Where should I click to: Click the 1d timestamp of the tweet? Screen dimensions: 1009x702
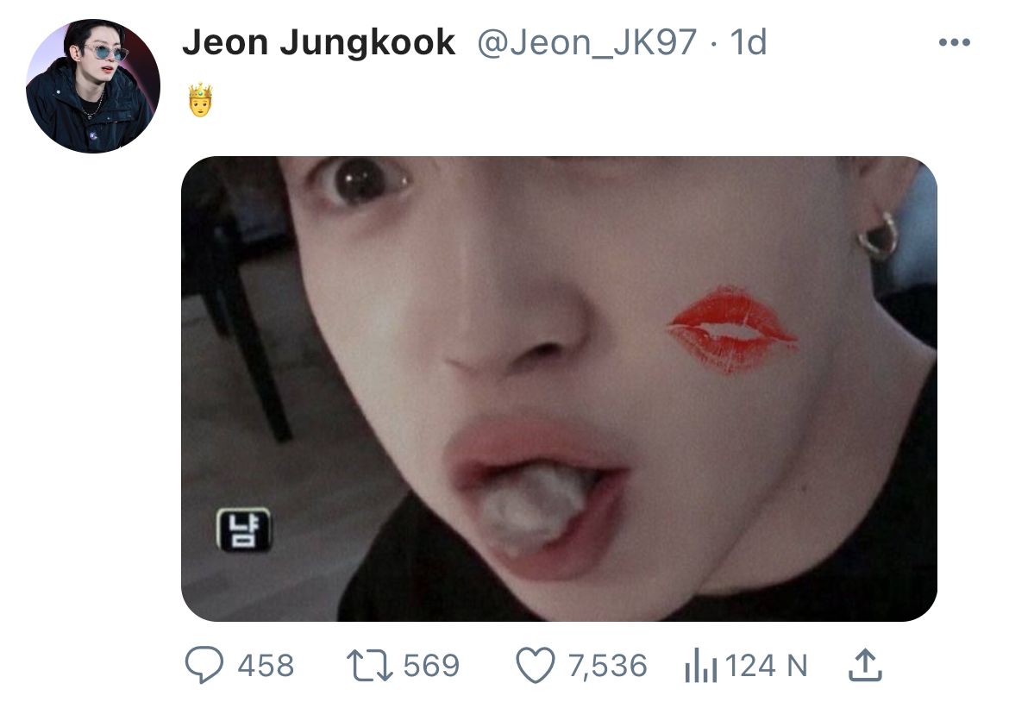[748, 42]
